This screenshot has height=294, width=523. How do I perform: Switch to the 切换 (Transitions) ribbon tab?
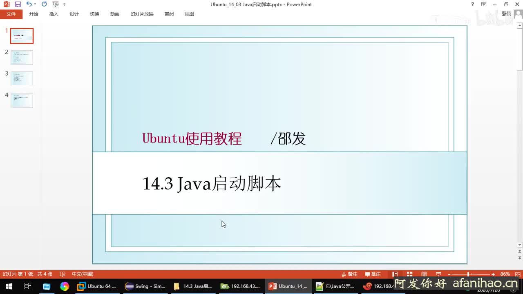(94, 14)
